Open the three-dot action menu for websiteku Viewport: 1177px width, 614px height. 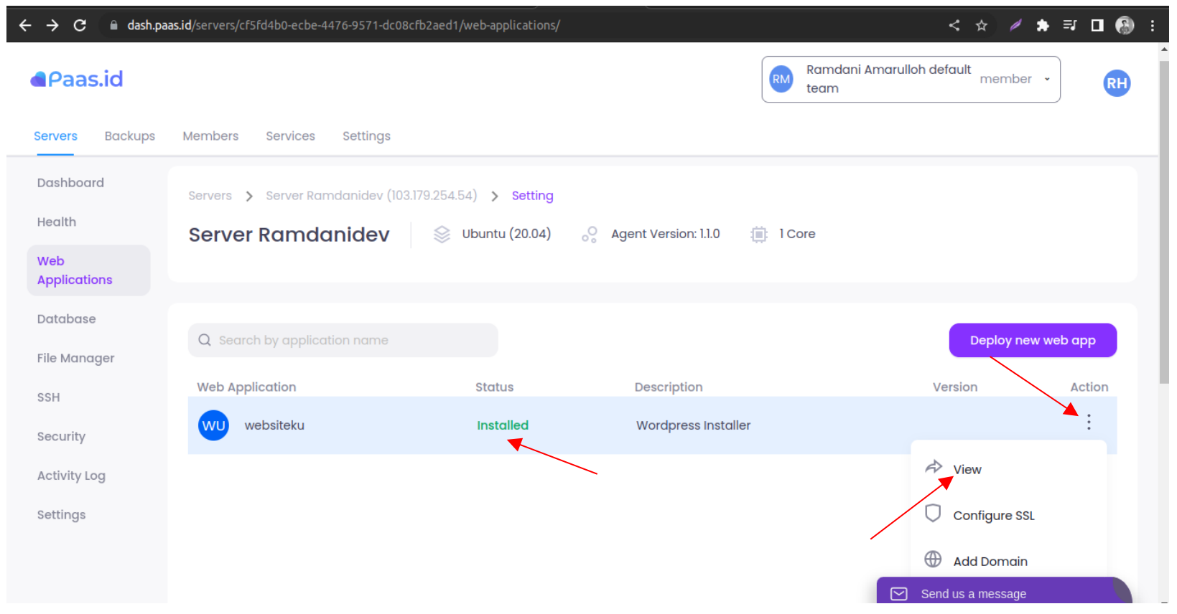(x=1088, y=422)
